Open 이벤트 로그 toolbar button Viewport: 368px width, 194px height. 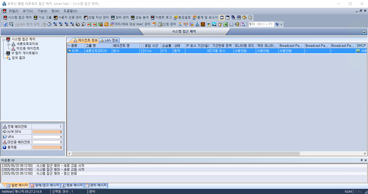pyautogui.click(x=162, y=18)
